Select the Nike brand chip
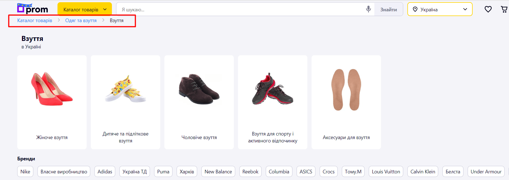The image size is (509, 180). coord(25,172)
